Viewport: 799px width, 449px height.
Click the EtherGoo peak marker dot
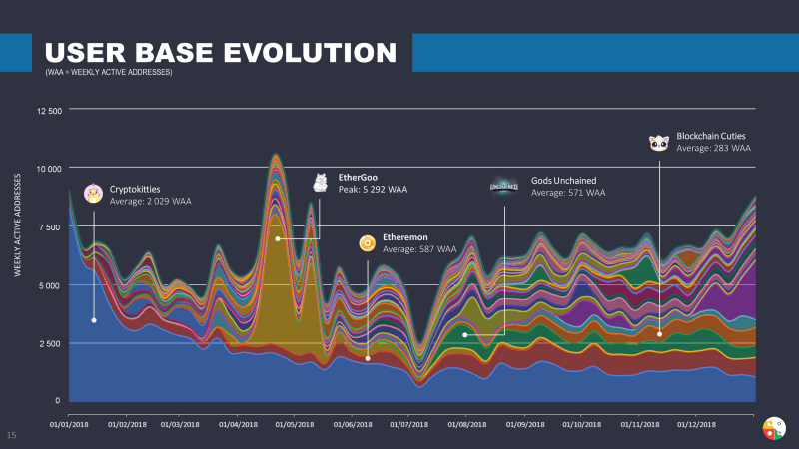coord(278,238)
